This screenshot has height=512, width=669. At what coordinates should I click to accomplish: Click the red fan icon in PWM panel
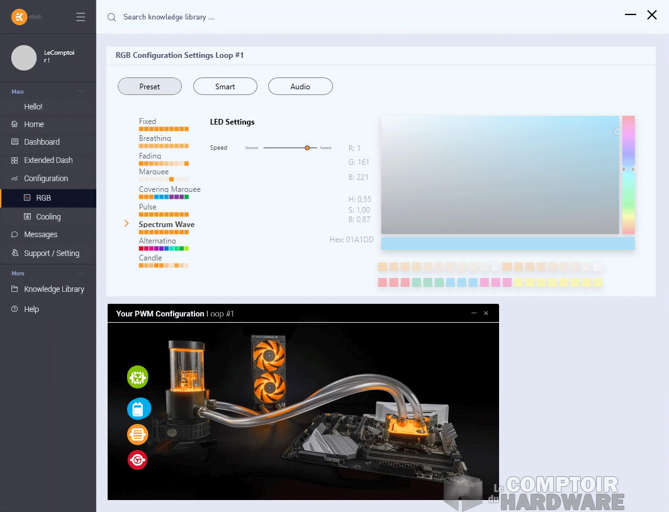[x=137, y=460]
